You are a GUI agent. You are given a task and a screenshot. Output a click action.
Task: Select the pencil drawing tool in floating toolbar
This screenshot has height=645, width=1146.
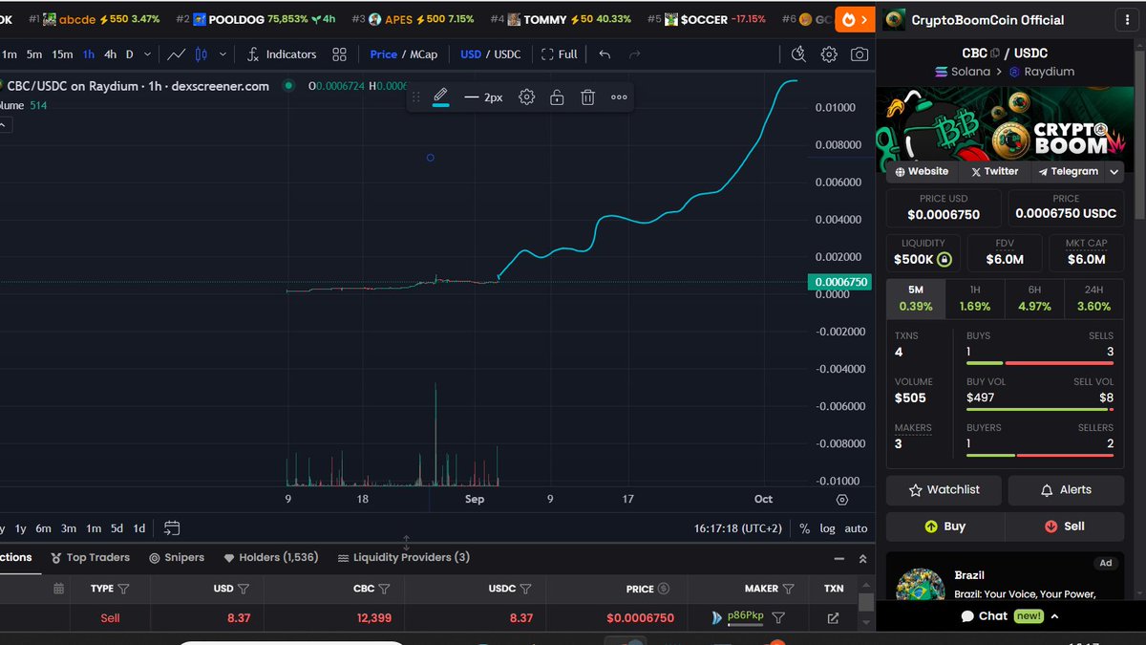coord(440,97)
